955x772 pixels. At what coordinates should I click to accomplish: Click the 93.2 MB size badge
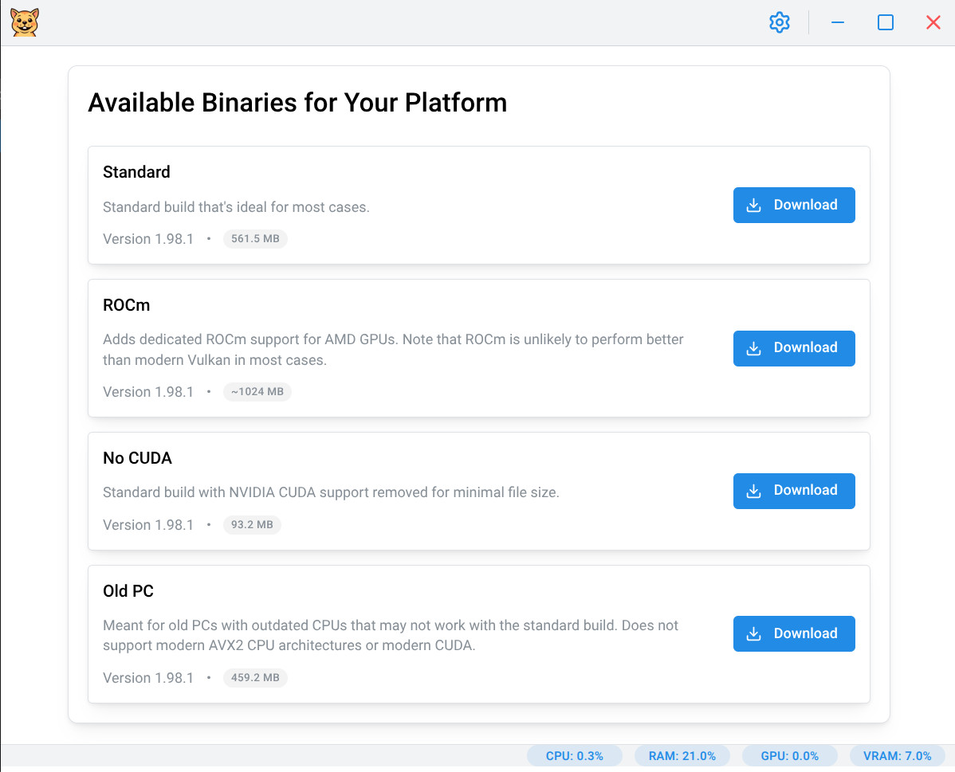252,525
